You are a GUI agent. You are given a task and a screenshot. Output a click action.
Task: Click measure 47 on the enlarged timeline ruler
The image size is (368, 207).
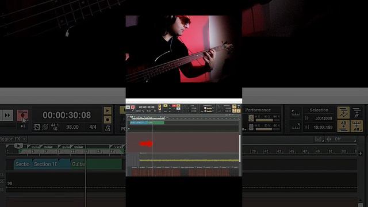pos(305,151)
